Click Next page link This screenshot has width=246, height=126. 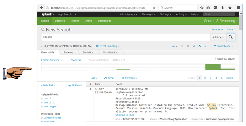click(x=230, y=78)
